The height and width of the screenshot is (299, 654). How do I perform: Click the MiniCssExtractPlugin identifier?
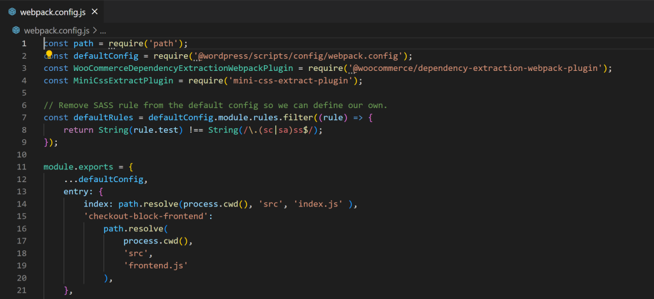[123, 80]
